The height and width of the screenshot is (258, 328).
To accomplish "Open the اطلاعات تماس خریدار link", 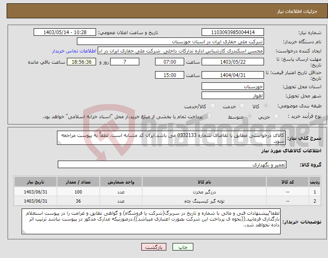I will click(74, 51).
